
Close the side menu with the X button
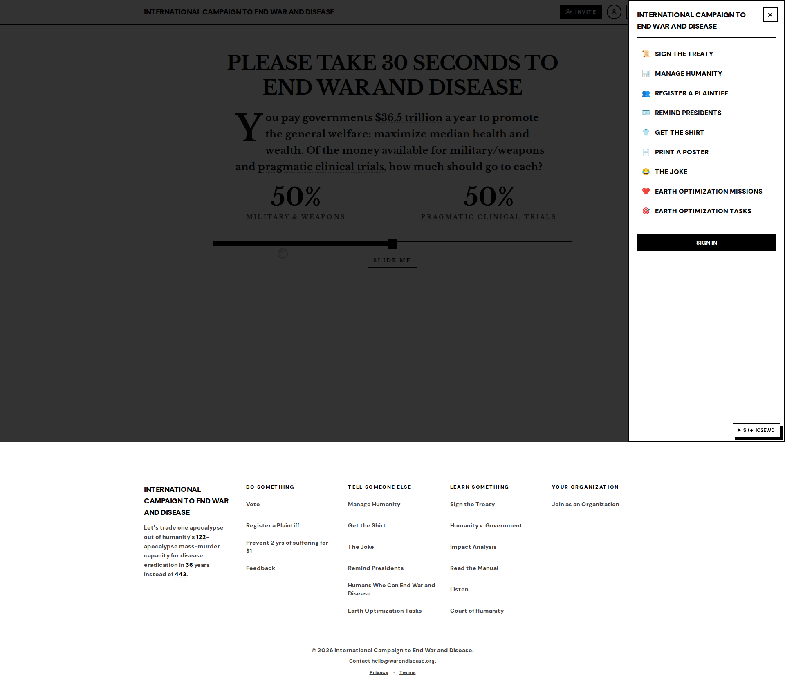(770, 15)
